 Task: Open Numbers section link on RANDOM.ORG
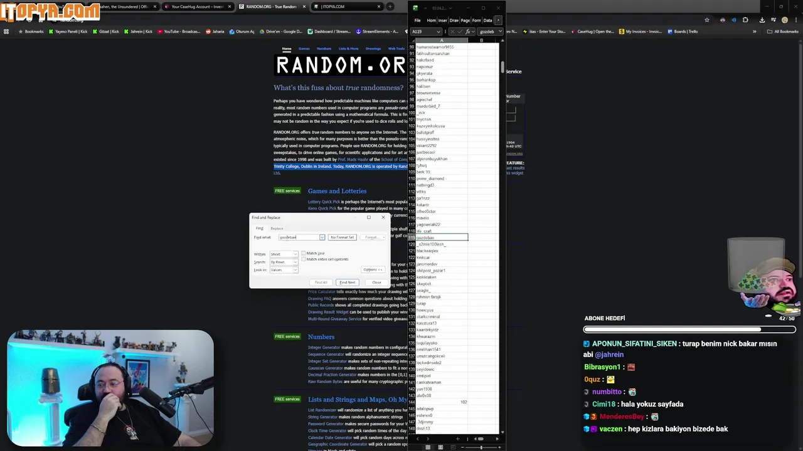pyautogui.click(x=321, y=337)
